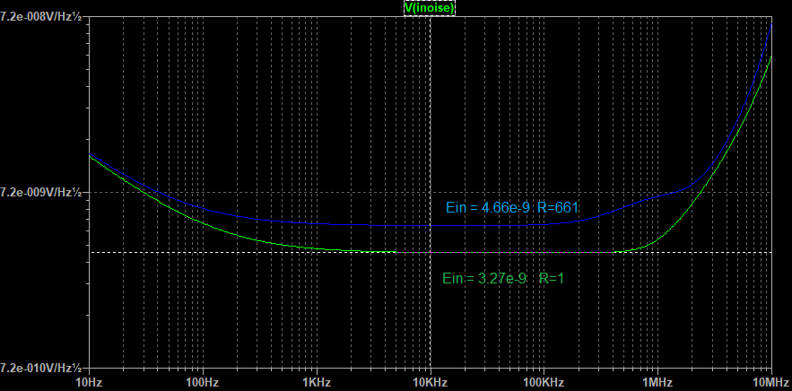Image resolution: width=792 pixels, height=391 pixels.
Task: Click the 100Hz frequency axis label
Action: coord(203,382)
